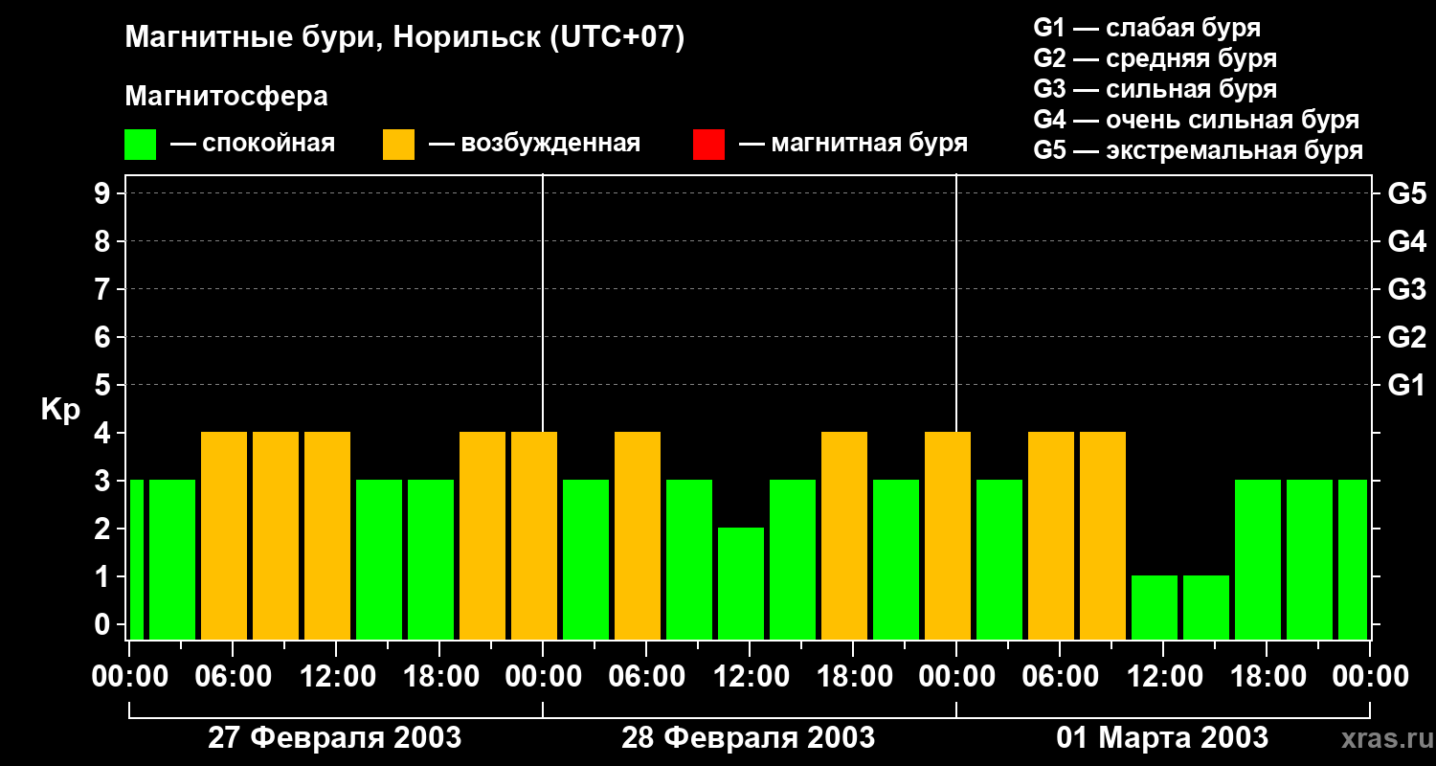Click the G2 label on the right axis
Screen dimensions: 1436x766
1406,337
